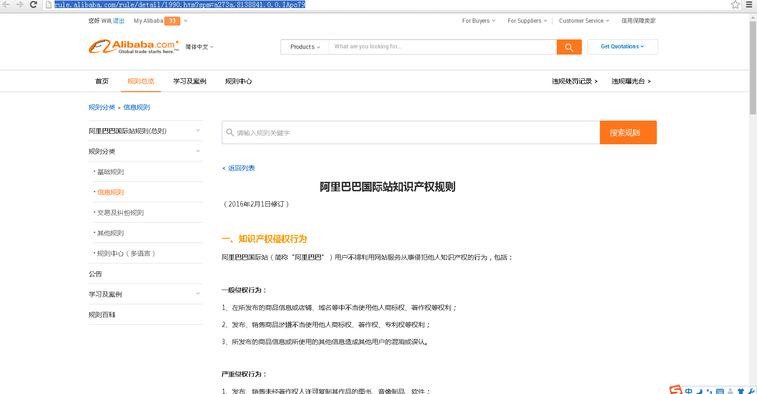Open 违规曝光台 link

tap(631, 81)
